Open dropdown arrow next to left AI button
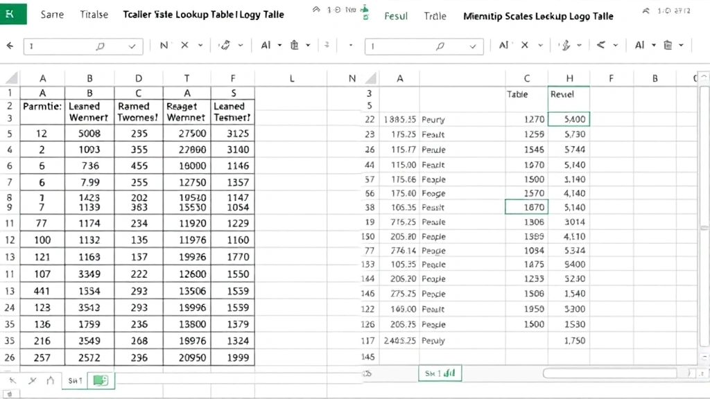Viewport: 710px width, 399px height. pyautogui.click(x=279, y=46)
